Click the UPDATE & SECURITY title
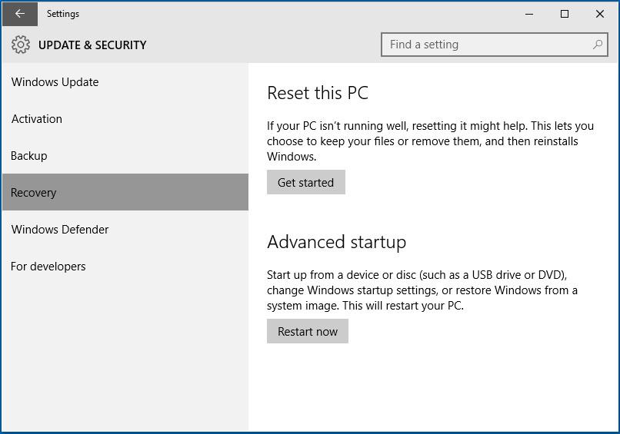 point(92,45)
